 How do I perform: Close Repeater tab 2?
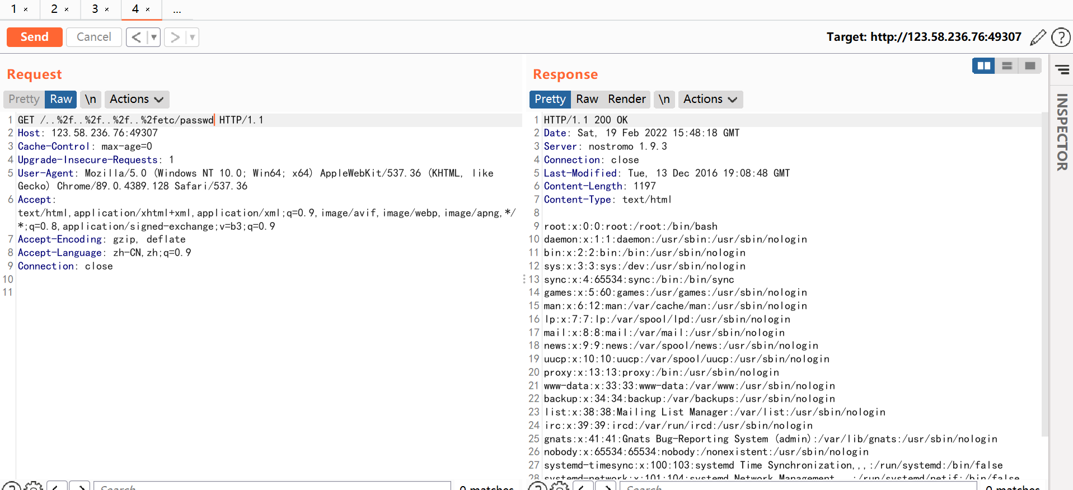(x=67, y=10)
